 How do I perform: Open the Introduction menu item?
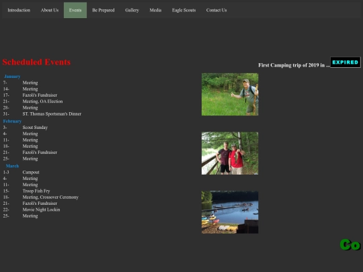(x=19, y=10)
